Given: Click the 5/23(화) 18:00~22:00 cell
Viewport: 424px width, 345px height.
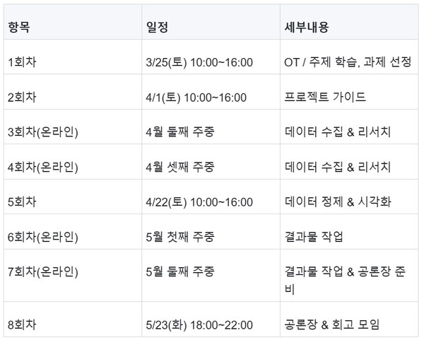Looking at the screenshot, I should pos(199,324).
